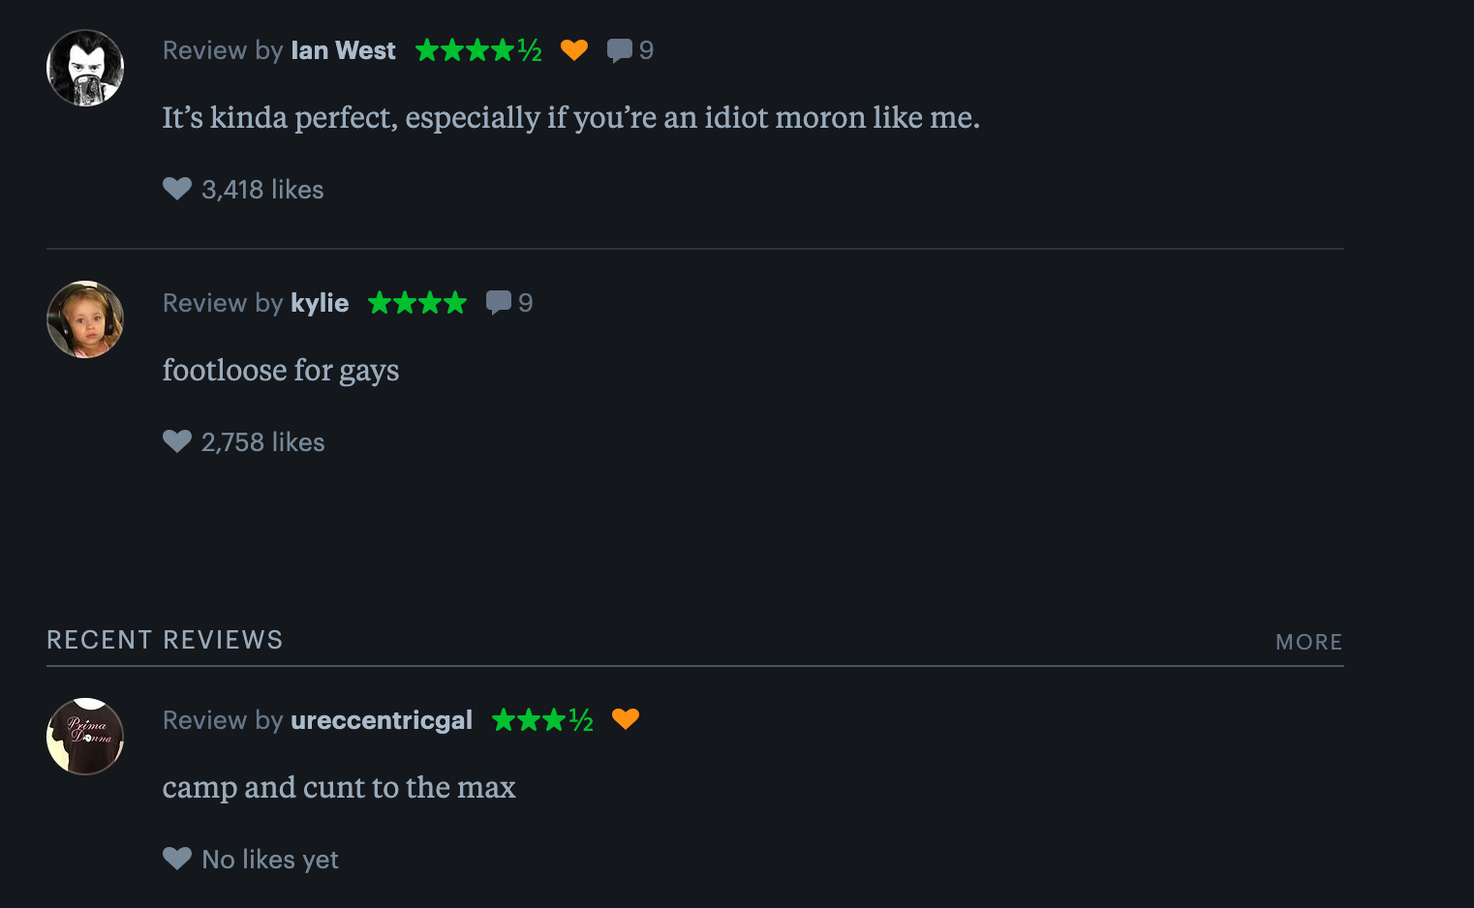The height and width of the screenshot is (908, 1474).
Task: View the 3,418 likes list
Action: click(x=262, y=190)
